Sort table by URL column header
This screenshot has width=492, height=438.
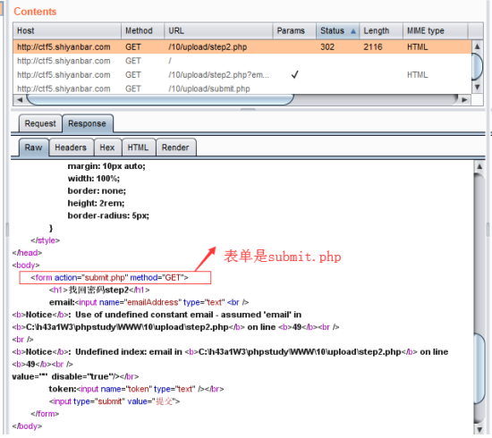[218, 30]
